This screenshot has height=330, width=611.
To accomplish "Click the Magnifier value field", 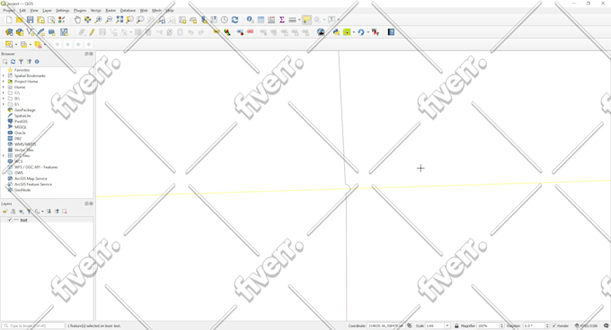I will (x=488, y=326).
